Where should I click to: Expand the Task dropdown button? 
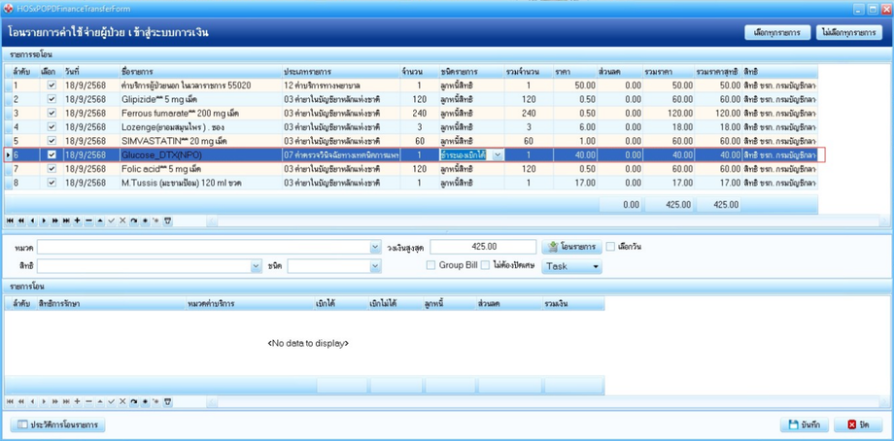571,266
